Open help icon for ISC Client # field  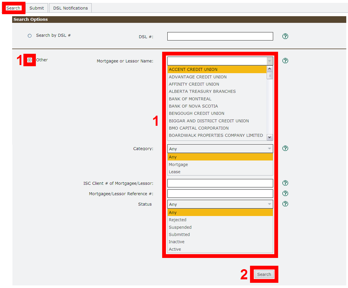tap(285, 183)
